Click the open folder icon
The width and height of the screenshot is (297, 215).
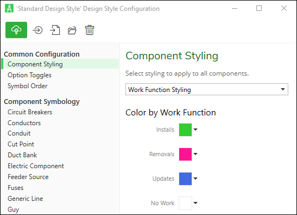tap(72, 30)
